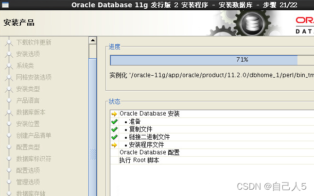Click the 进度 section label
The image size is (314, 196).
coord(115,47)
